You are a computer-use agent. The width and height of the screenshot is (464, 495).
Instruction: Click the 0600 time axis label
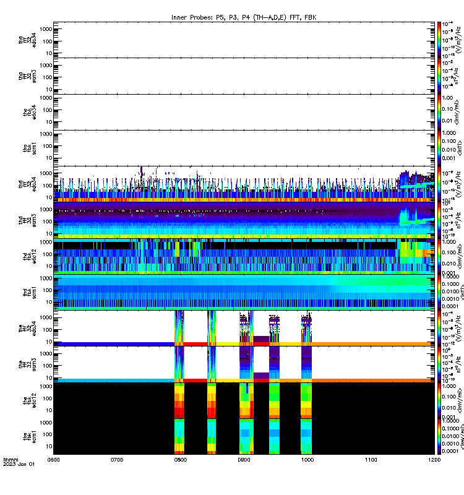click(53, 460)
